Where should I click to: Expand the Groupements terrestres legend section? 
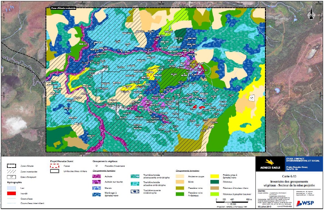(x=188, y=171)
